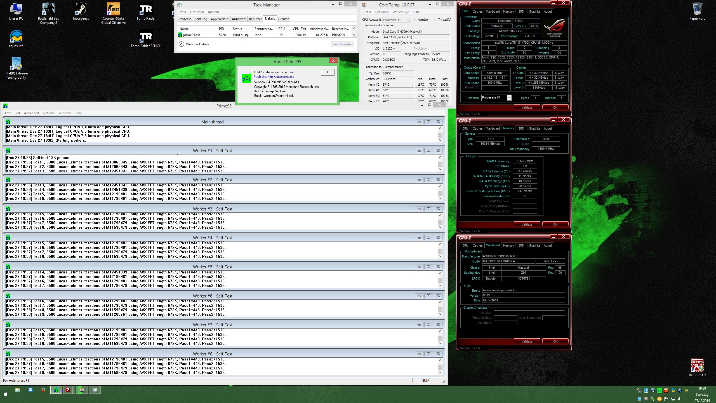The width and height of the screenshot is (716, 403).
Task: Click Core Temp 54 temperature tray icon
Action: (x=686, y=390)
